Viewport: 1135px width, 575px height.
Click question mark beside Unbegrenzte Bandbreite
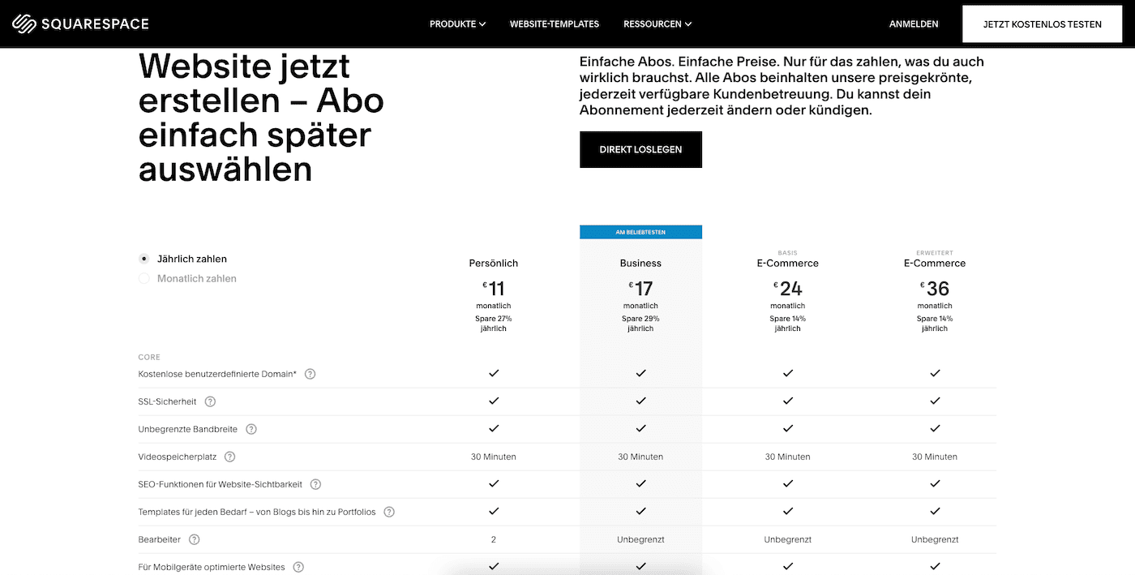(251, 429)
